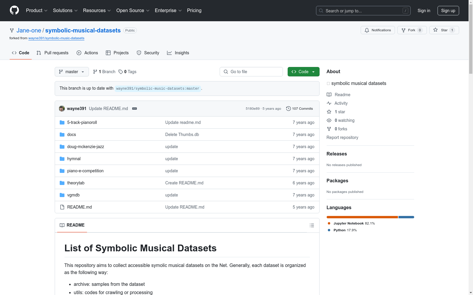
Task: Click the Sign up button
Action: pyautogui.click(x=448, y=11)
